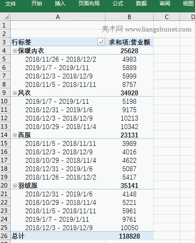The image size is (195, 243).
Task: Select the 羽绒服 label cell
Action: (58, 185)
